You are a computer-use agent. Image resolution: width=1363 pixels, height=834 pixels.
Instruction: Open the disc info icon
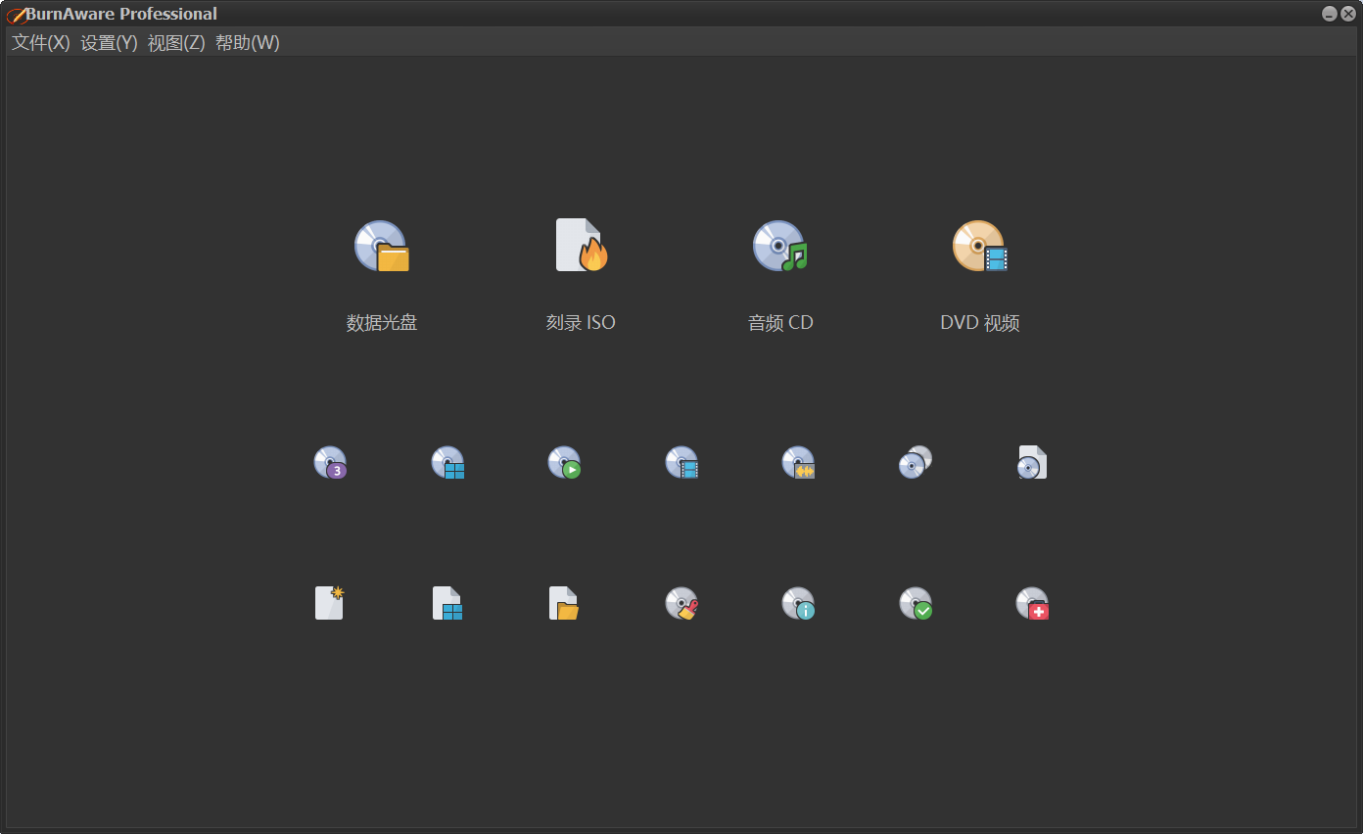(799, 603)
